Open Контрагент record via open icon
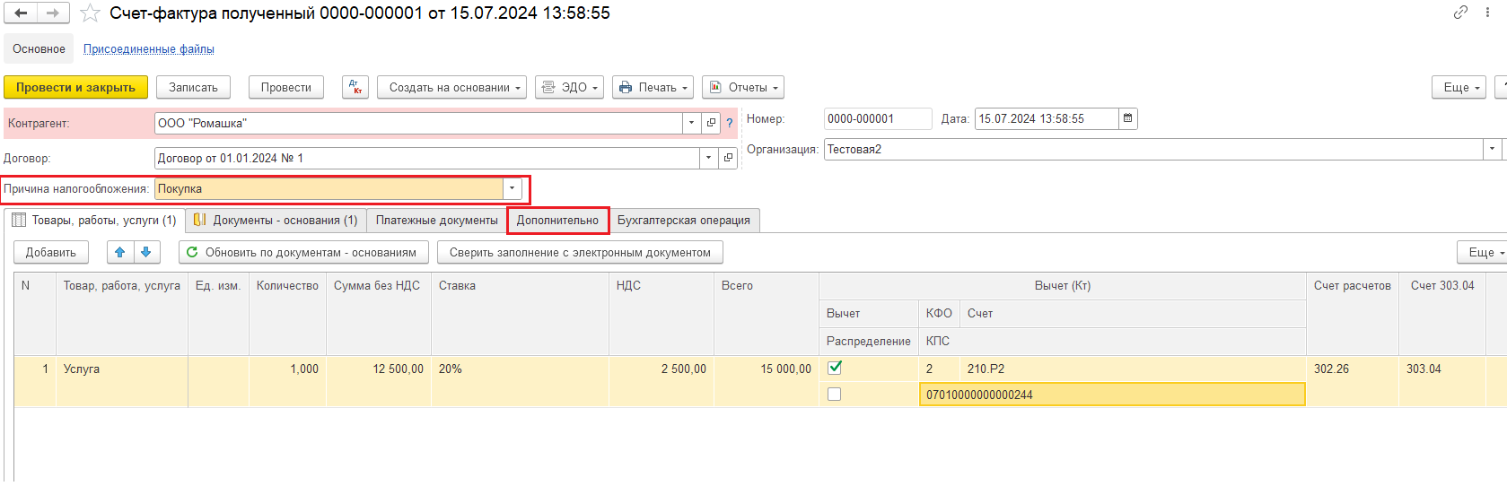This screenshot has width=1507, height=486. (711, 123)
